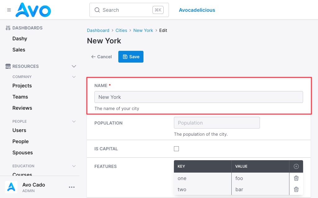Collapse the Resources section chevron
Image resolution: width=318 pixels, height=198 pixels.
click(x=74, y=66)
